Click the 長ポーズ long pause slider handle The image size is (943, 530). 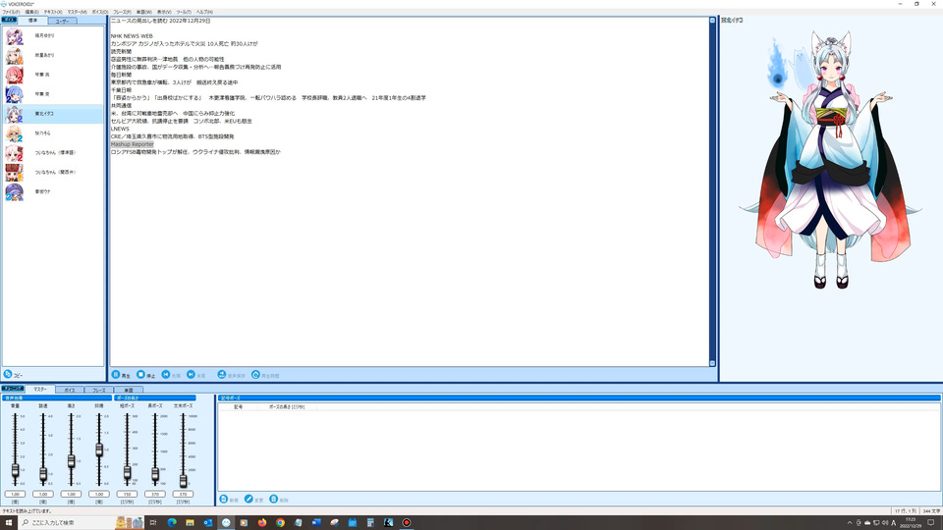[x=155, y=475]
